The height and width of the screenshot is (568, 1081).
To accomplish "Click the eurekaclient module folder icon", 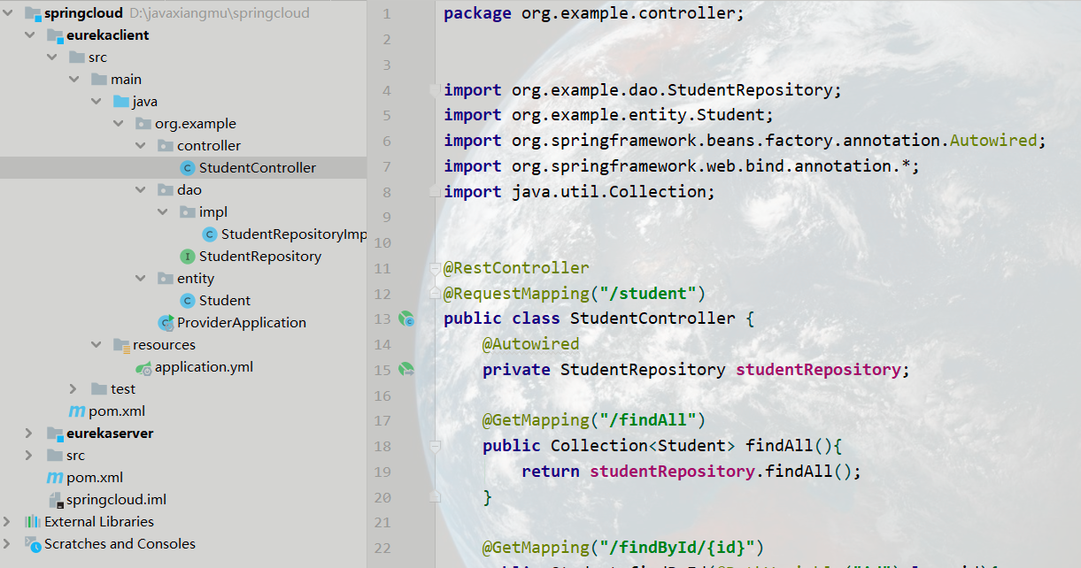I will click(x=55, y=35).
